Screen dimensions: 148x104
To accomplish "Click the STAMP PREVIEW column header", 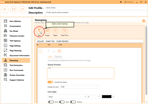I will pyautogui.click(x=62, y=41).
